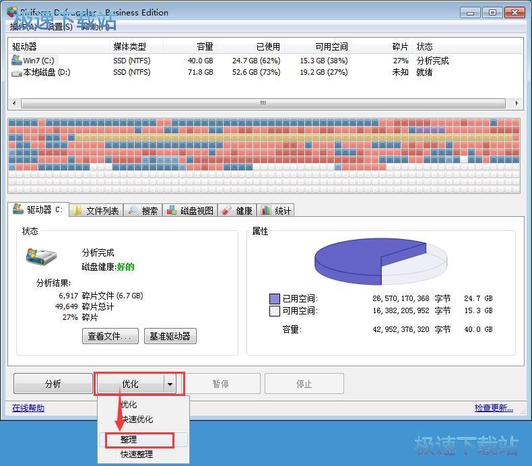This screenshot has width=532, height=466.
Task: Select the 本地磁盘 (D:) drive row text
Action: pyautogui.click(x=47, y=72)
